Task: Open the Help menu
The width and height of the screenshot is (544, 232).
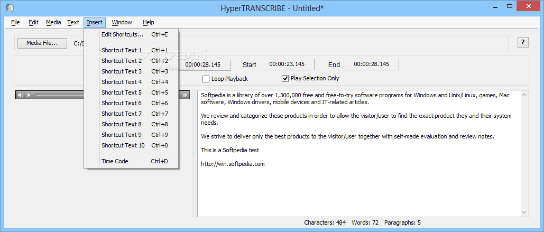Action: [x=148, y=22]
